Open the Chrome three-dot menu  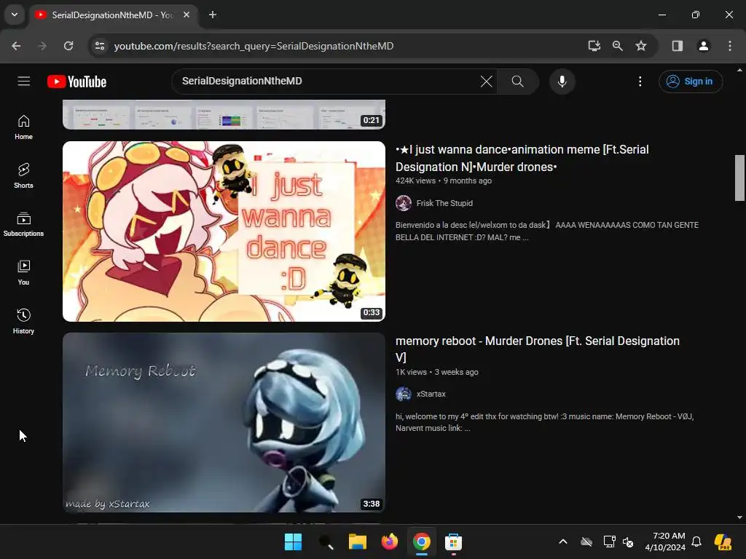(x=730, y=46)
